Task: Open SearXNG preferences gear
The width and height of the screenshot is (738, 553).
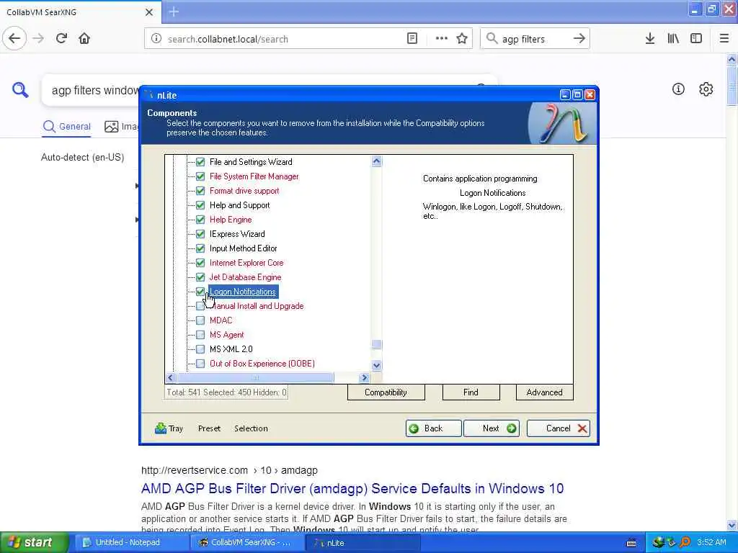Action: coord(706,89)
